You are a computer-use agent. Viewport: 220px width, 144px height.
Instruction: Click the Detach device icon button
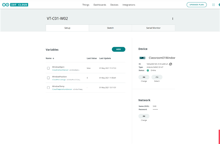157,77
